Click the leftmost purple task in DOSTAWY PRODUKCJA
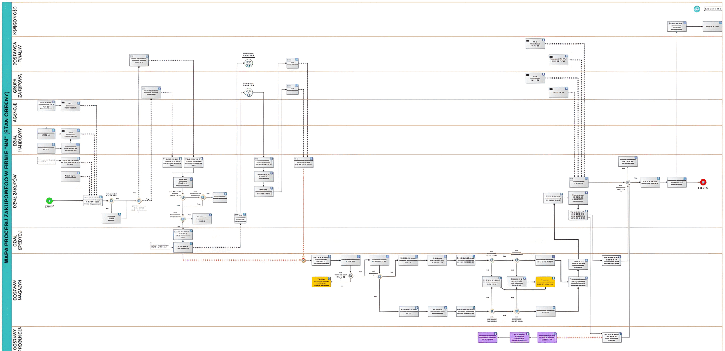725x351 pixels. pos(487,337)
